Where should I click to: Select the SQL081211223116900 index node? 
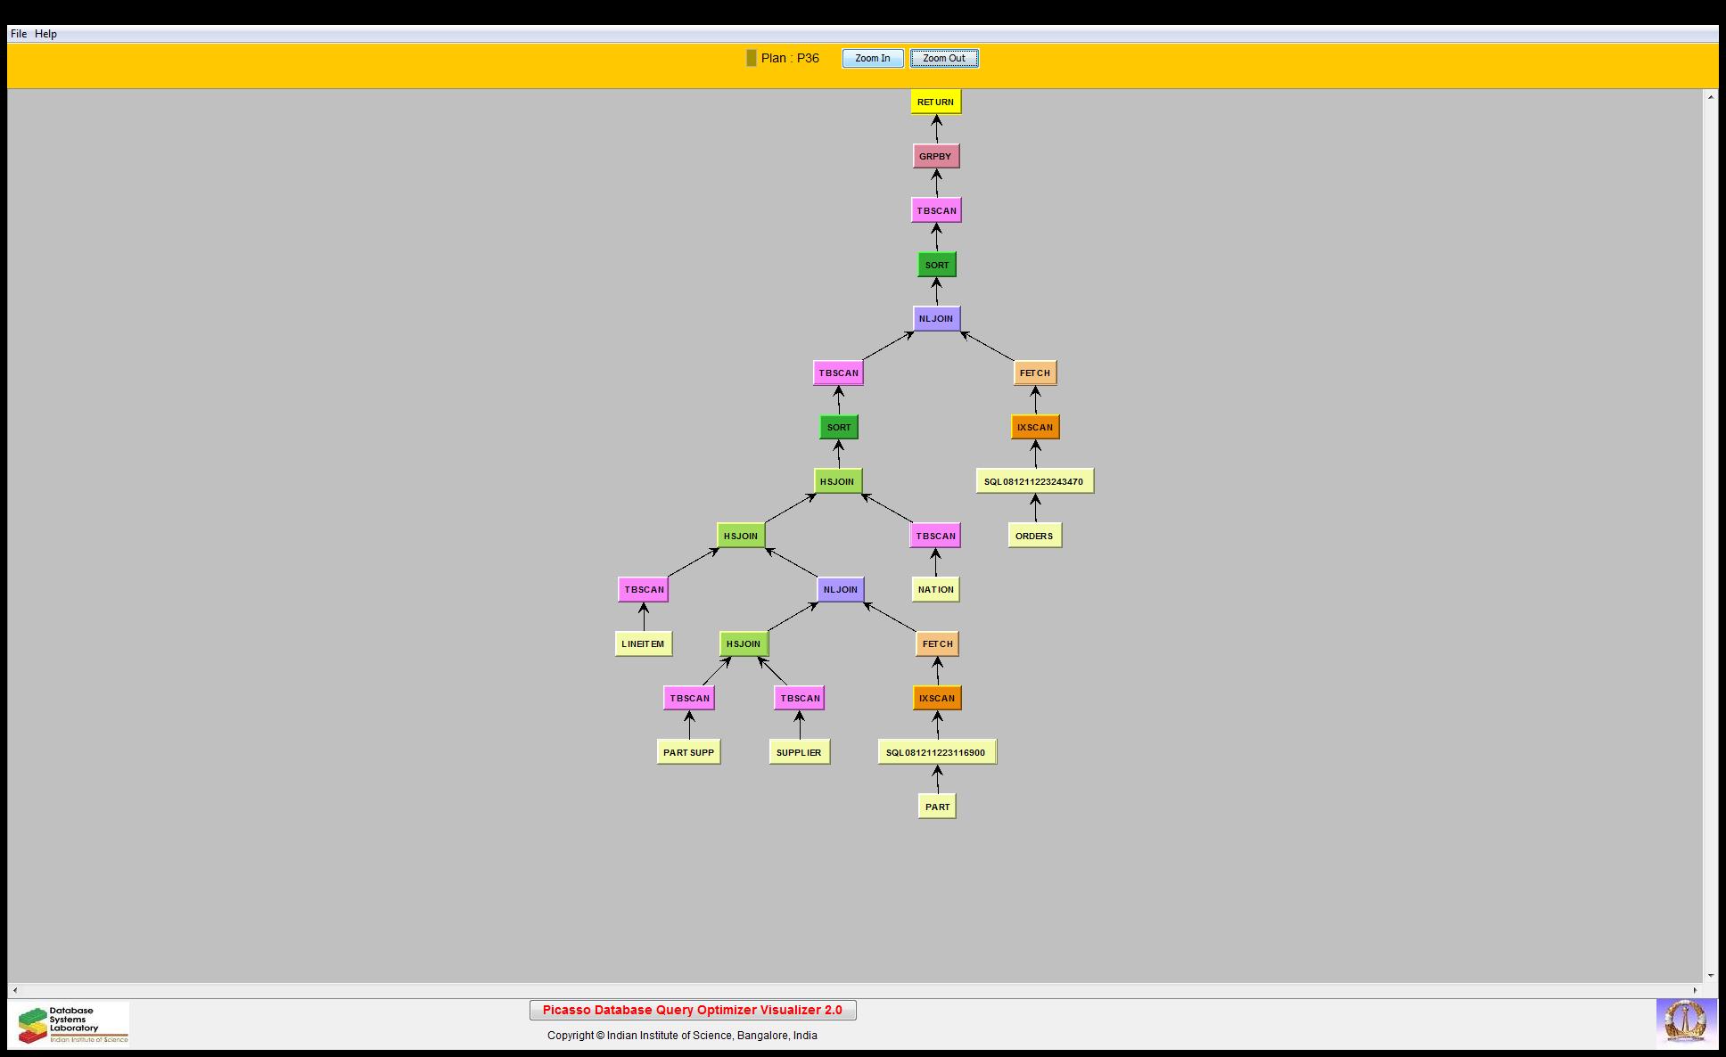(936, 752)
